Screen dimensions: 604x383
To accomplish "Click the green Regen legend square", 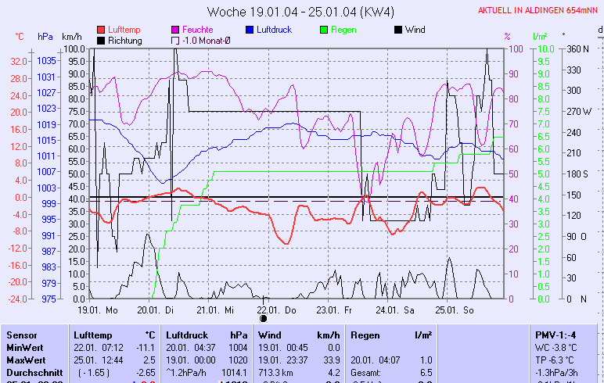I will (325, 30).
